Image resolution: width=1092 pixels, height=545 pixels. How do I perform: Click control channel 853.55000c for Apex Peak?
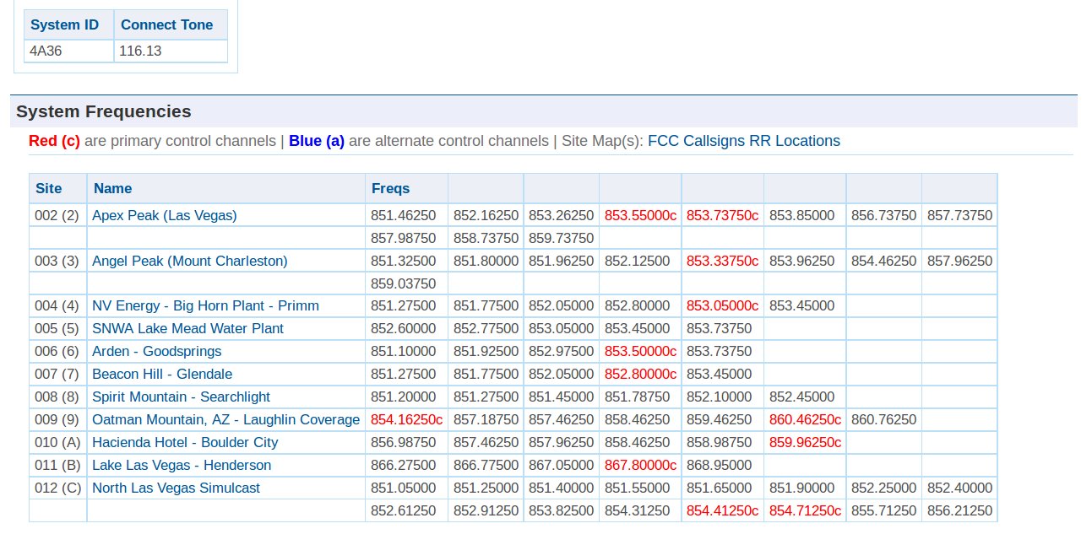pos(640,215)
